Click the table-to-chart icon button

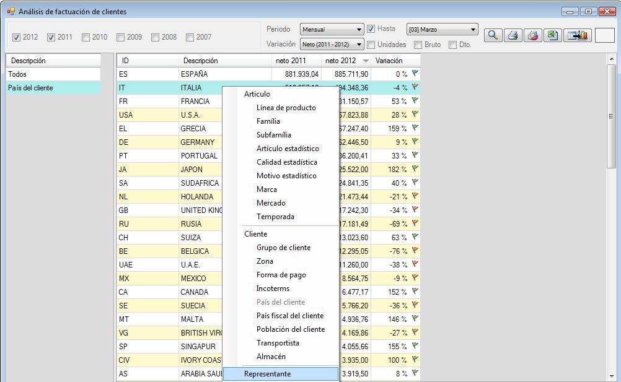click(x=578, y=35)
